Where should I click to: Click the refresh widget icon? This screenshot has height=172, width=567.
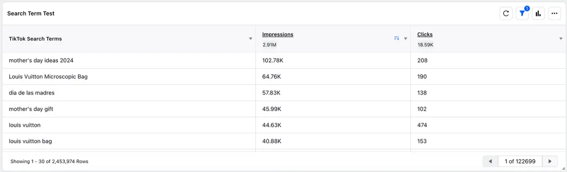click(x=506, y=13)
